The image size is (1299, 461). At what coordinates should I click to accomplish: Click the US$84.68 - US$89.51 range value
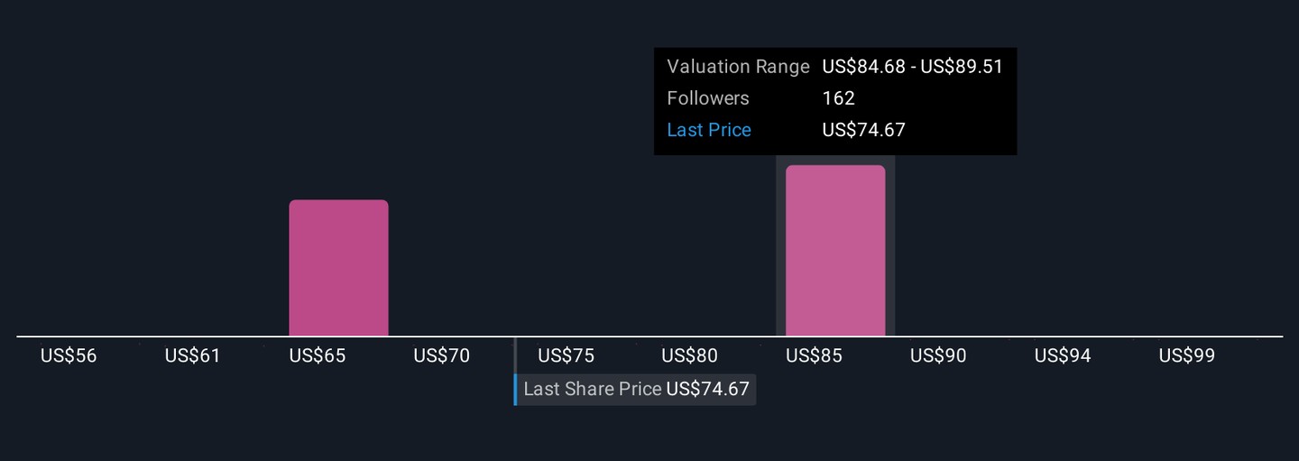913,67
